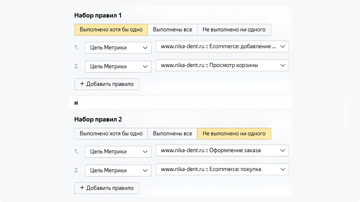Open the "Ecommerce: добавление" goal dropdown
The image size is (360, 202).
tap(222, 46)
